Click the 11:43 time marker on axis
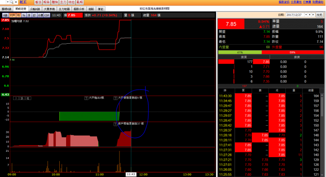Screen dimensions: 326x177 131,174
